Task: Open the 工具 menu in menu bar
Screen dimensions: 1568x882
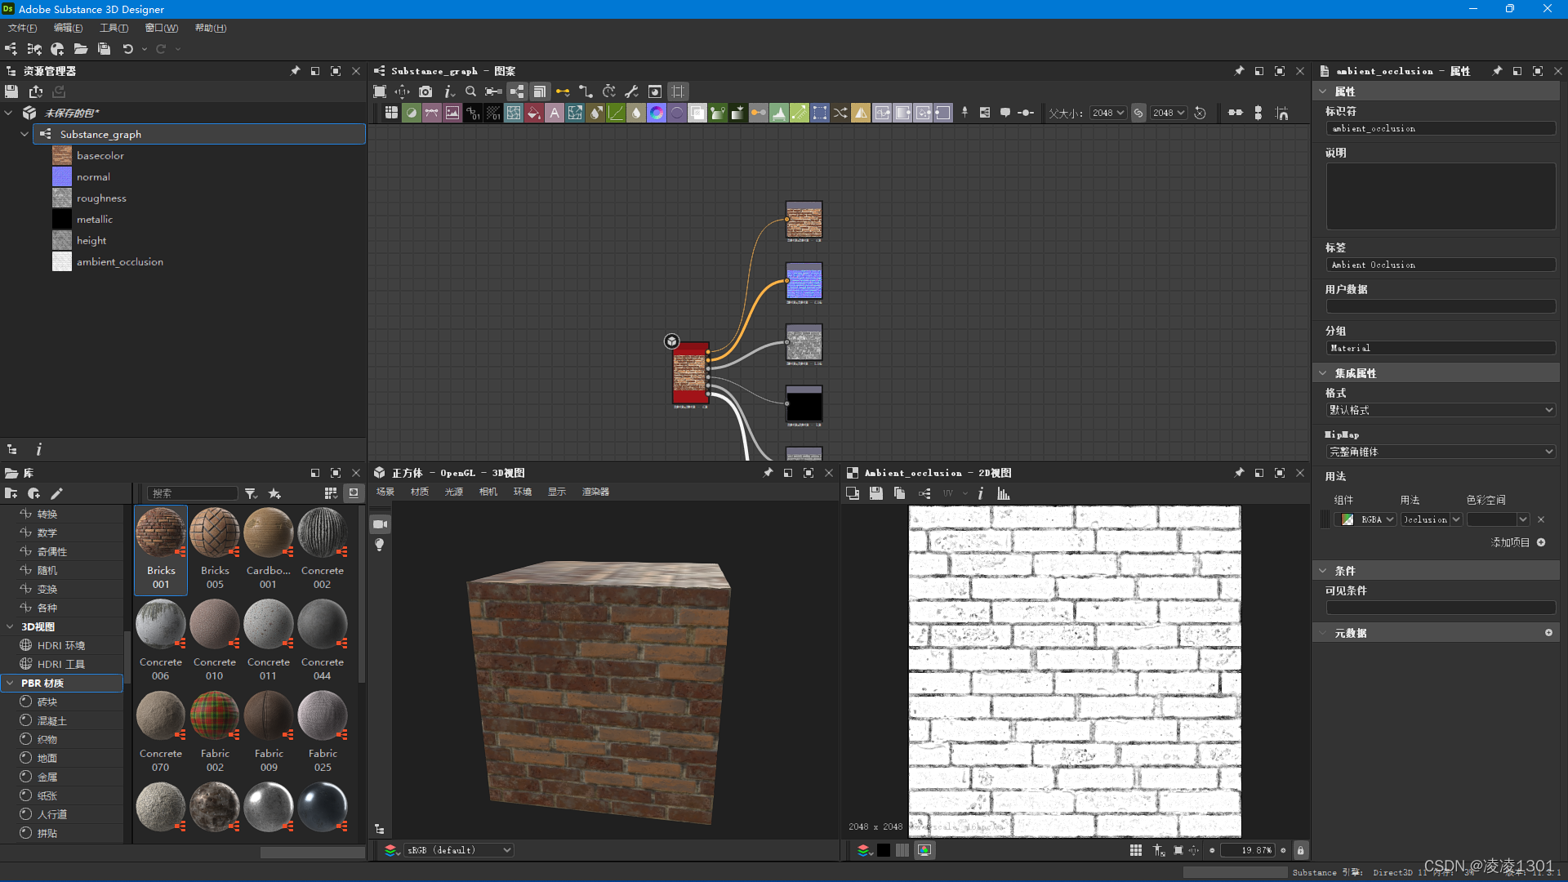Action: [114, 28]
